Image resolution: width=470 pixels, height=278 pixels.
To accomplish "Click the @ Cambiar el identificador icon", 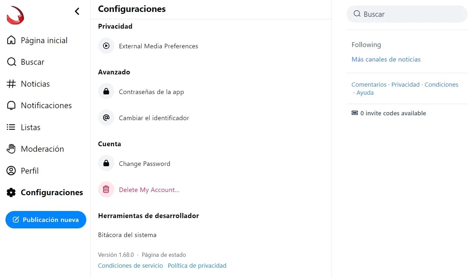I will tap(106, 118).
